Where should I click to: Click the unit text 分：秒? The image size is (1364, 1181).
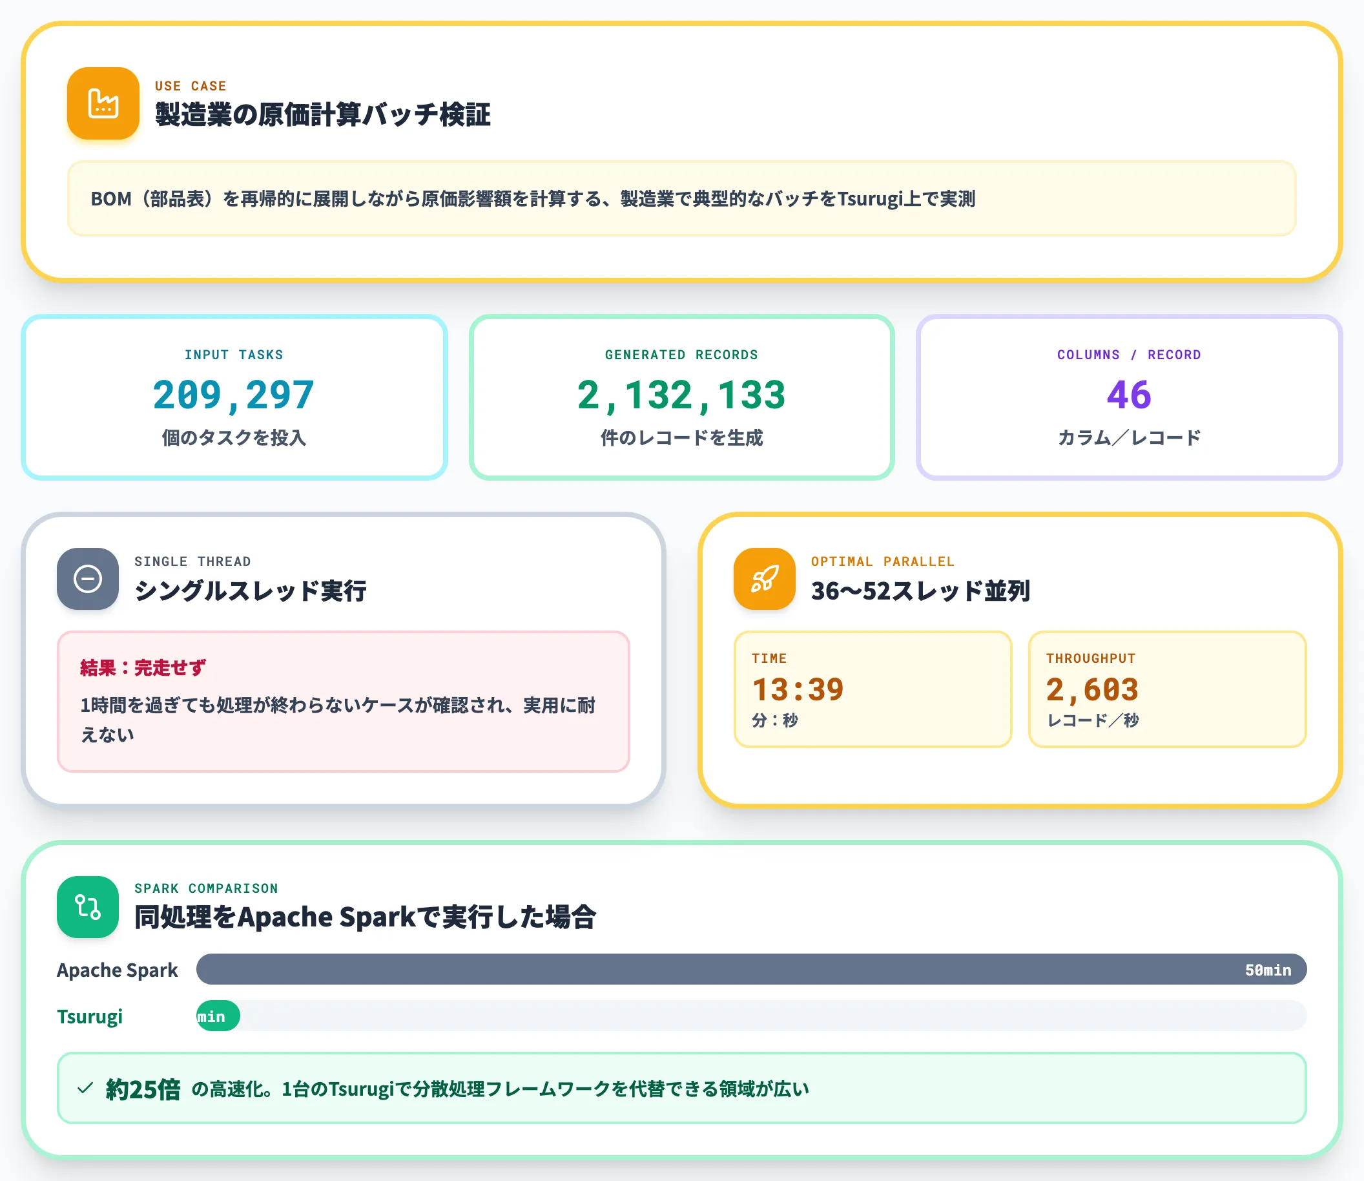[x=775, y=720]
